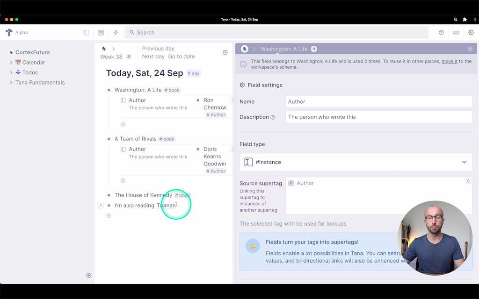The height and width of the screenshot is (299, 479).
Task: Expand Tana Fundamentals in sidebar
Action: click(11, 83)
